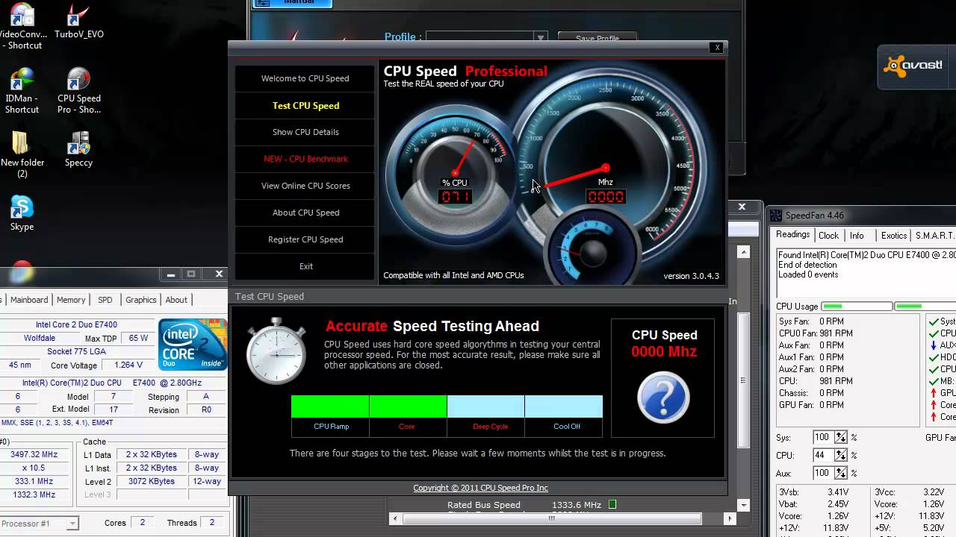Open About CPU Speed
This screenshot has width=956, height=537.
coord(305,213)
